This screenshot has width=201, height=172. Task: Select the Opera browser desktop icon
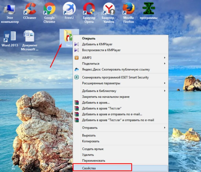pos(89,13)
